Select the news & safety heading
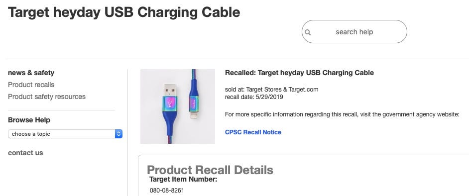This screenshot has width=469, height=196. click(x=31, y=73)
